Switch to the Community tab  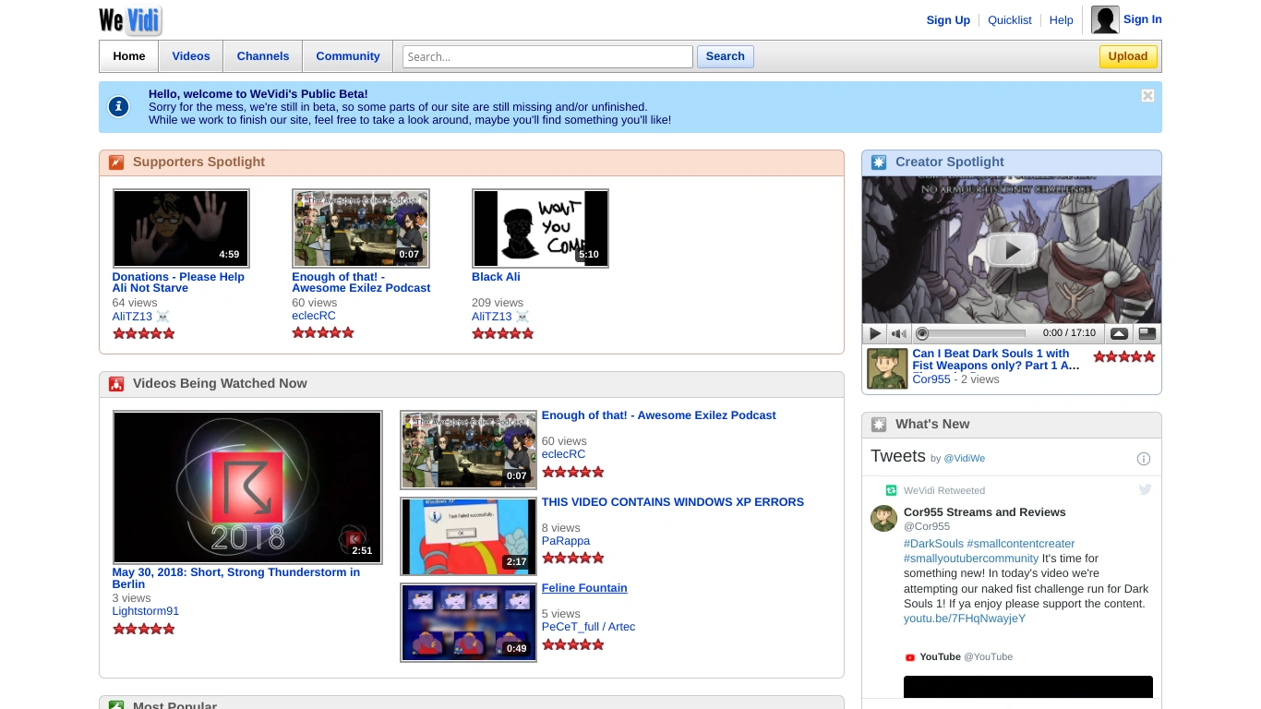[x=348, y=56]
